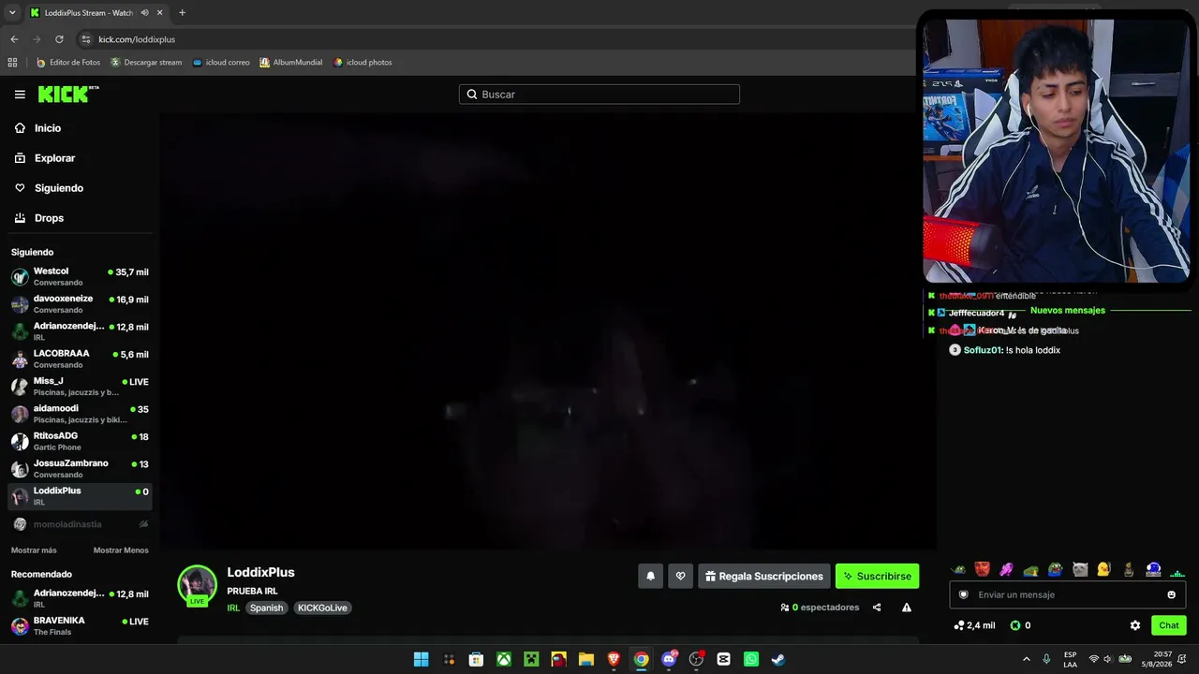Go to Inicio in the sidebar
The width and height of the screenshot is (1199, 674).
click(48, 128)
